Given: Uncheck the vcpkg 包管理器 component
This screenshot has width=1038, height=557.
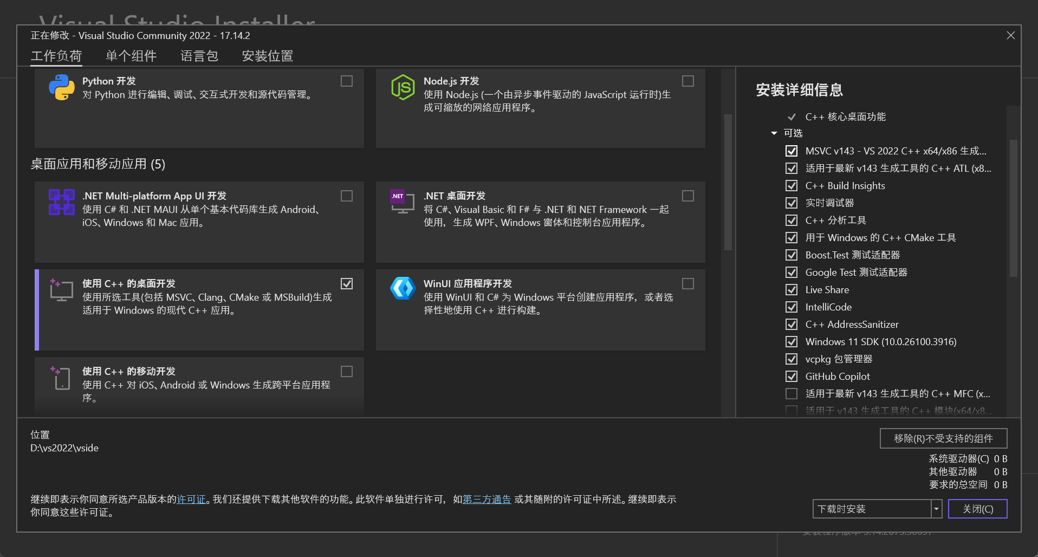Looking at the screenshot, I should pyautogui.click(x=792, y=359).
